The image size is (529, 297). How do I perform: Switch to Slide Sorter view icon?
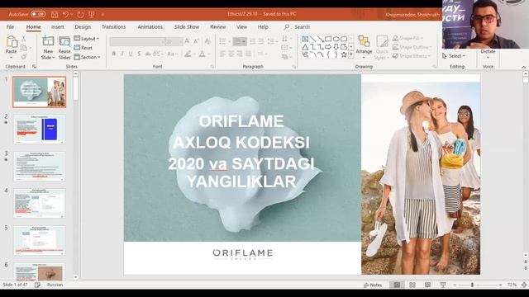click(x=412, y=285)
